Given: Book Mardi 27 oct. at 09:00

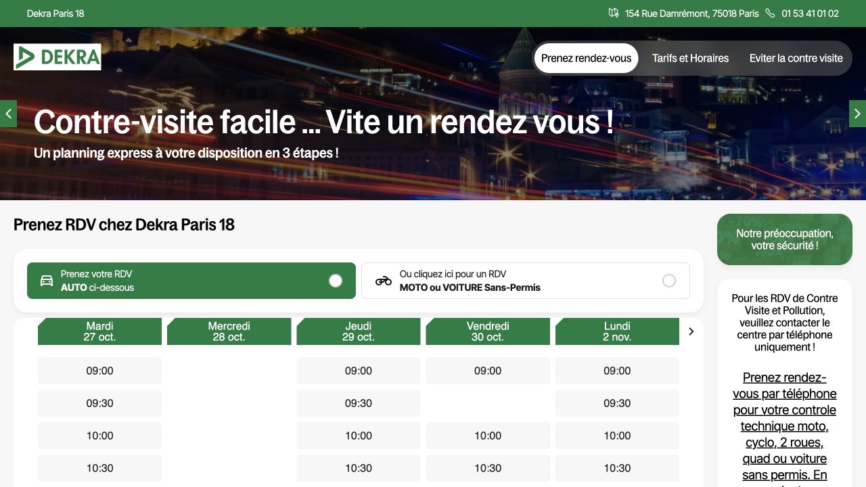Looking at the screenshot, I should [x=99, y=371].
